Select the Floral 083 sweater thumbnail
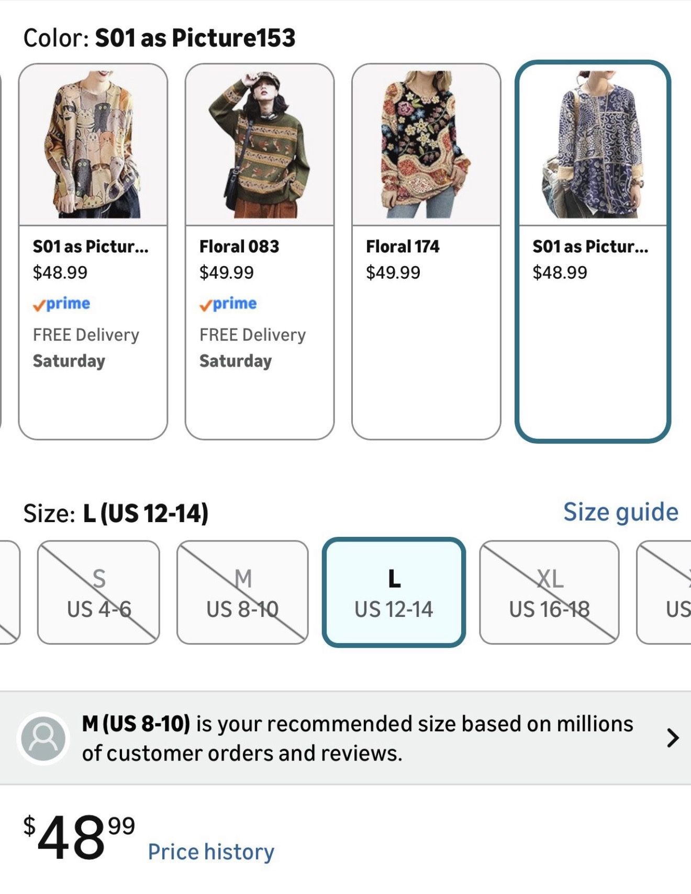The width and height of the screenshot is (691, 894). (261, 141)
